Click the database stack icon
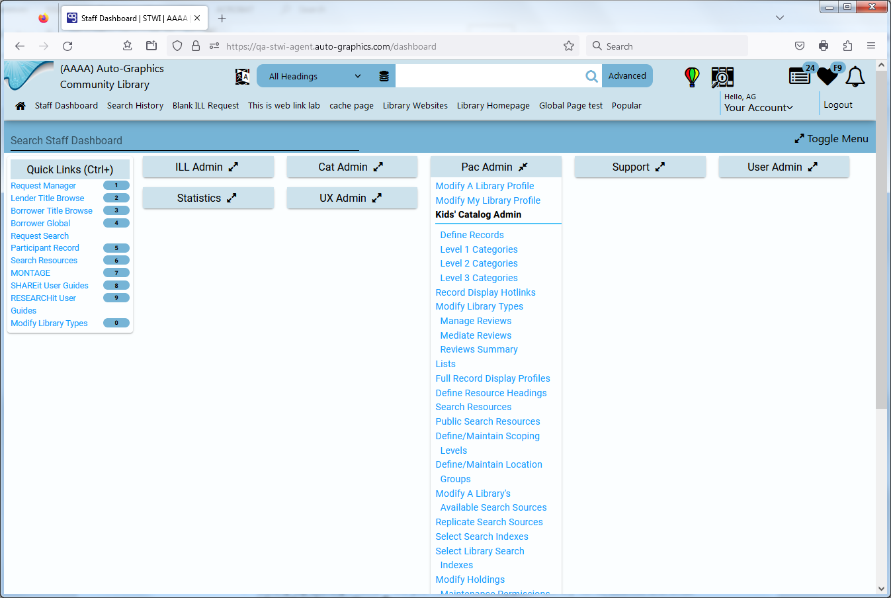The image size is (891, 598). click(384, 77)
